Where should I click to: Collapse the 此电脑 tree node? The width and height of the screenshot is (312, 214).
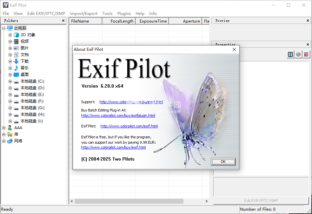point(4,28)
